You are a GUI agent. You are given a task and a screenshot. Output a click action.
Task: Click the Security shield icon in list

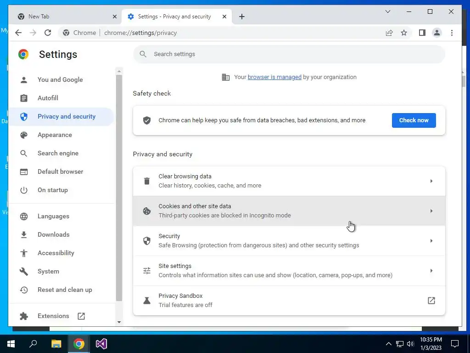[x=146, y=241]
